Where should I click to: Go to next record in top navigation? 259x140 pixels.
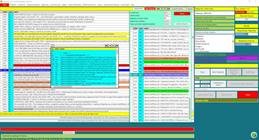tap(165, 9)
